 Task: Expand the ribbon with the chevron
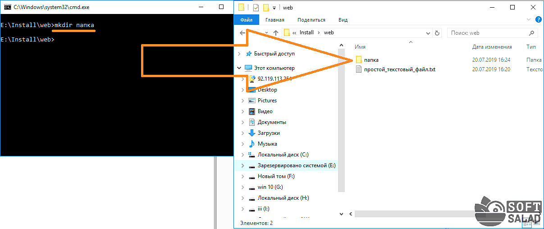click(529, 20)
